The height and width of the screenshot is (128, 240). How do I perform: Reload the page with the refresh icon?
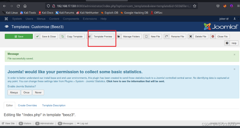coord(18,6)
